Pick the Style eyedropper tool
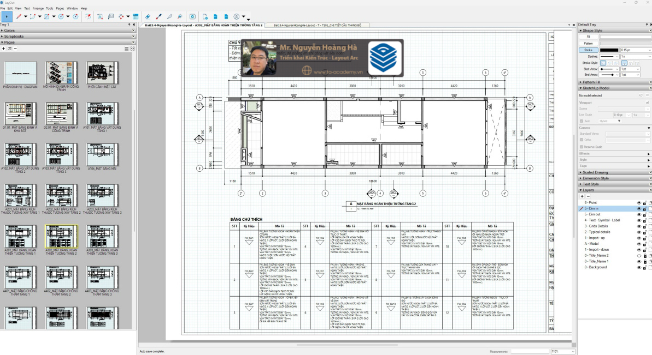Viewport: 652px width, 355px height. 158,16
